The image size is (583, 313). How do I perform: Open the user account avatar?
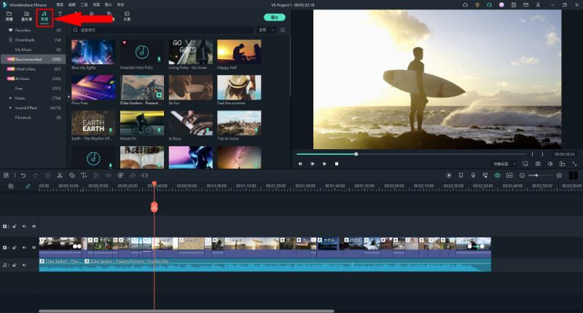point(501,5)
